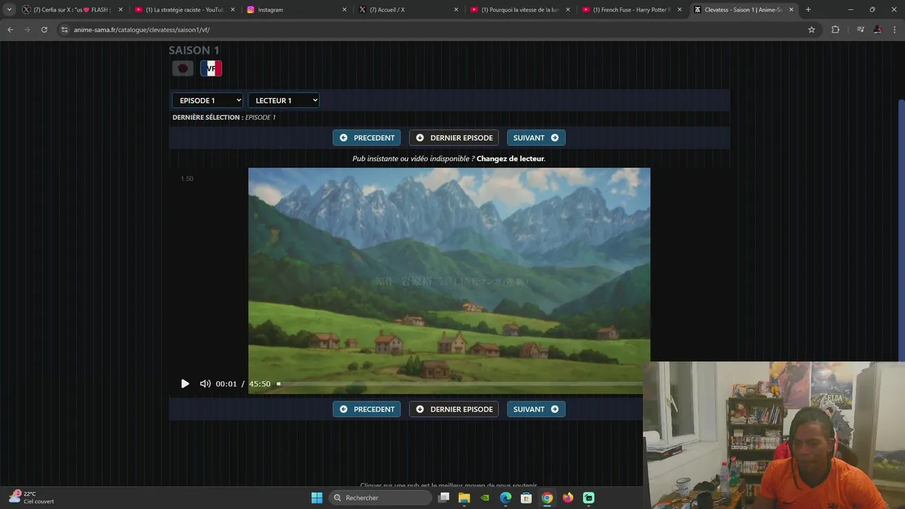905x509 pixels.
Task: Open Chrome three-dot menu
Action: point(894,30)
